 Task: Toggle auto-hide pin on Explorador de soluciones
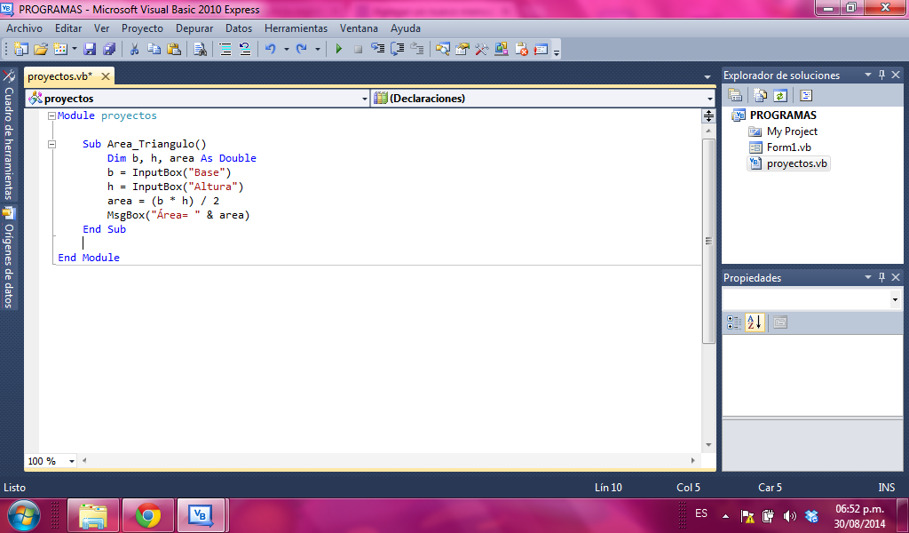[x=881, y=75]
